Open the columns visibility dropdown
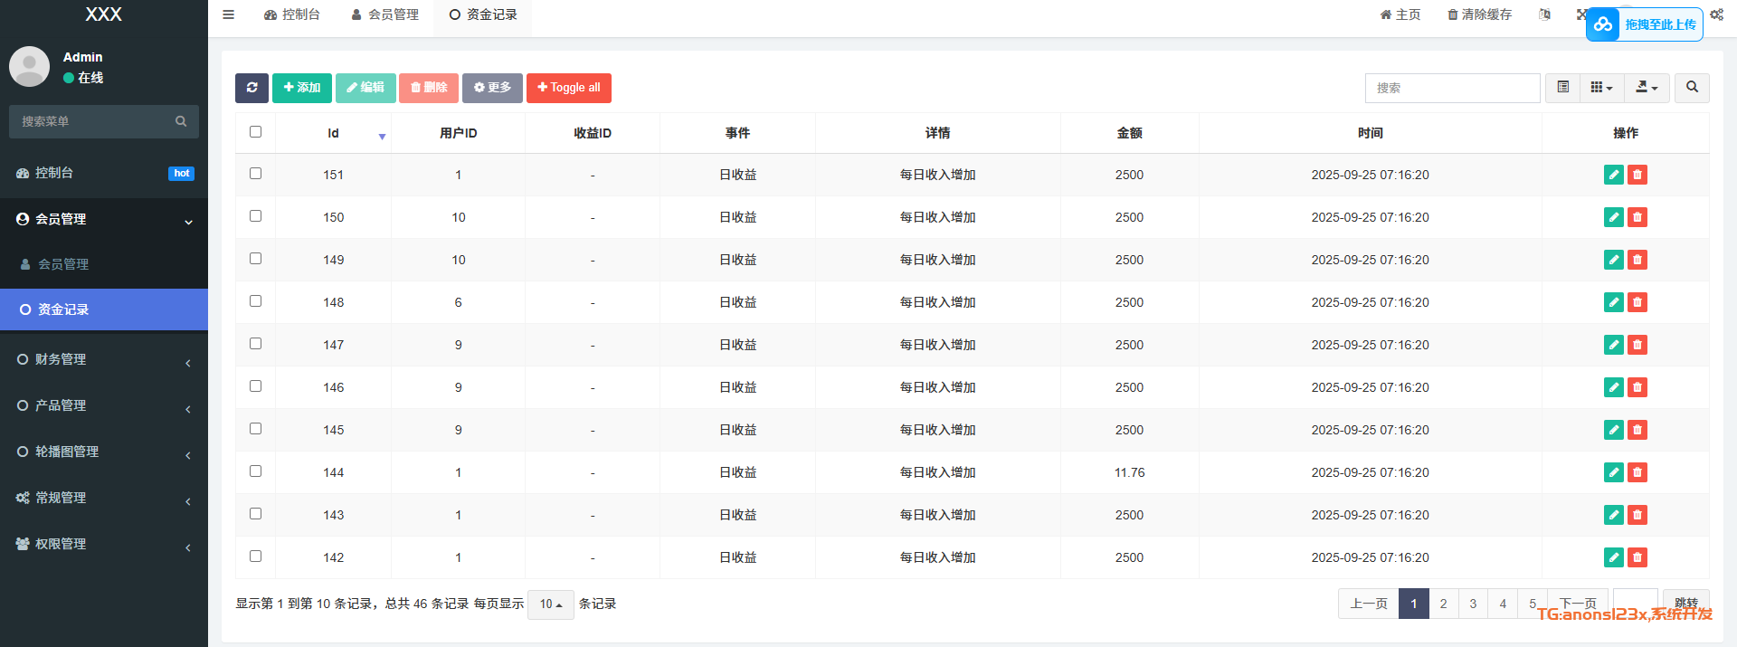The image size is (1737, 647). pos(1601,88)
